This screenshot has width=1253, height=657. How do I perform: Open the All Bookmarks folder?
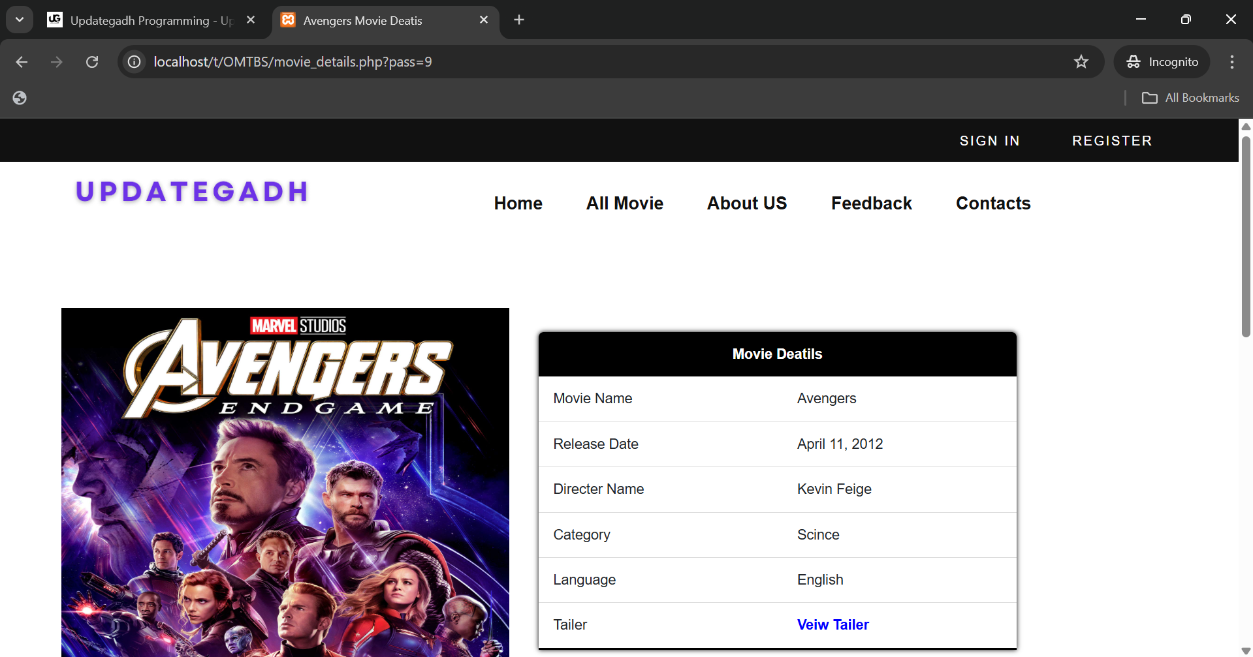click(x=1190, y=98)
